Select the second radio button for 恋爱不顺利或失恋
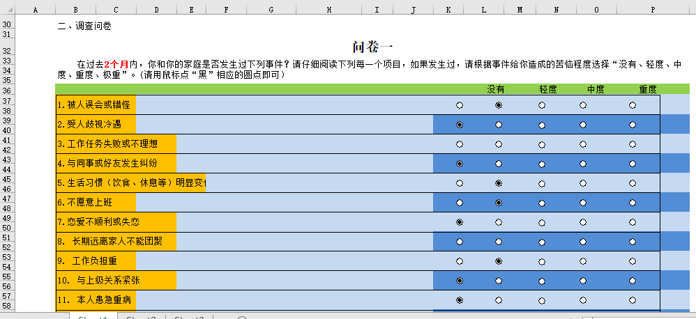Screen dimensions: 696x319 [499, 222]
